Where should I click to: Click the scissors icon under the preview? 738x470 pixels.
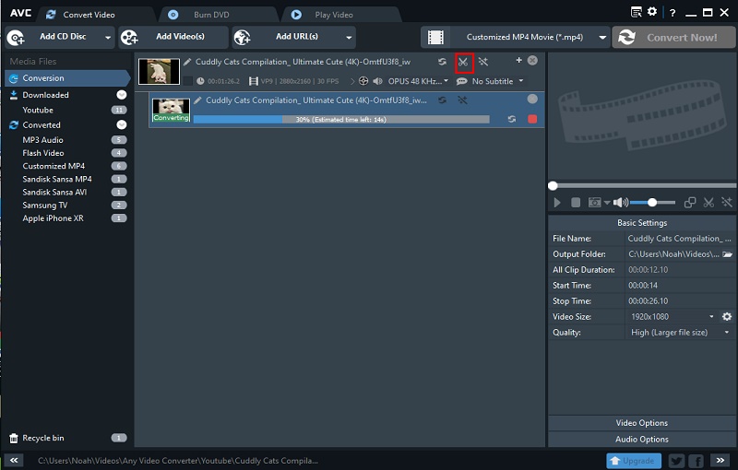[708, 203]
